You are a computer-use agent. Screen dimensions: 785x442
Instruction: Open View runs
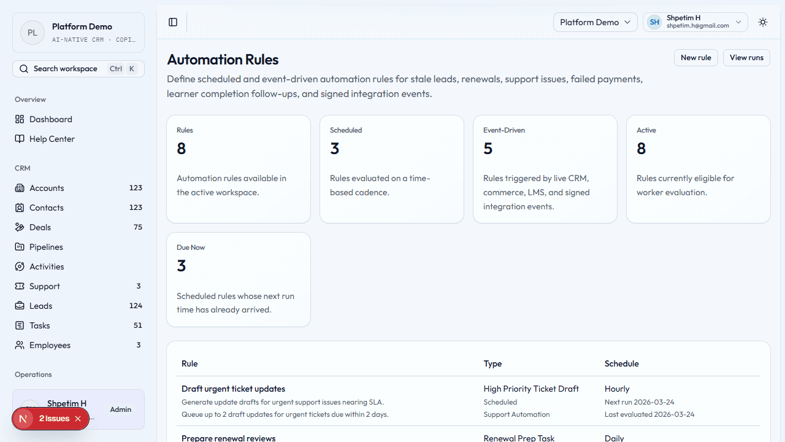(x=746, y=58)
